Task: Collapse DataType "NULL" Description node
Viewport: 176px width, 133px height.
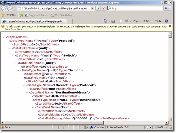Action: pyautogui.click(x=30, y=100)
